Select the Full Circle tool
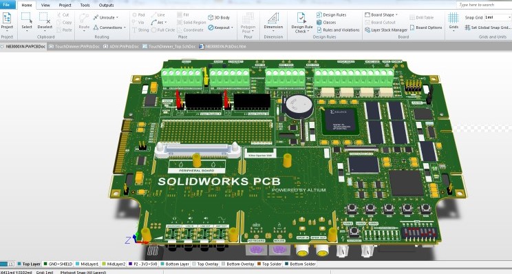The image size is (512, 274). click(x=163, y=30)
